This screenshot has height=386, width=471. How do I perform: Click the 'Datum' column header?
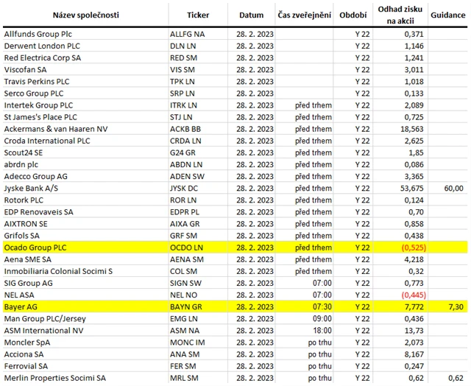[252, 15]
